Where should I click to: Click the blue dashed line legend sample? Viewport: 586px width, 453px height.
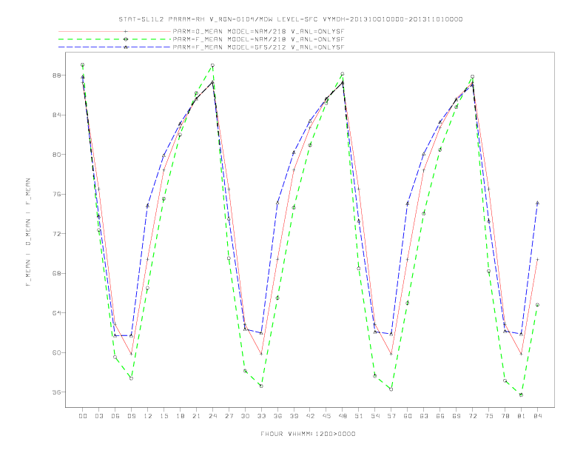[115, 47]
